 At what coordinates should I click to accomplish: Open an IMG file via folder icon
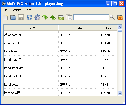click(x=13, y=17)
